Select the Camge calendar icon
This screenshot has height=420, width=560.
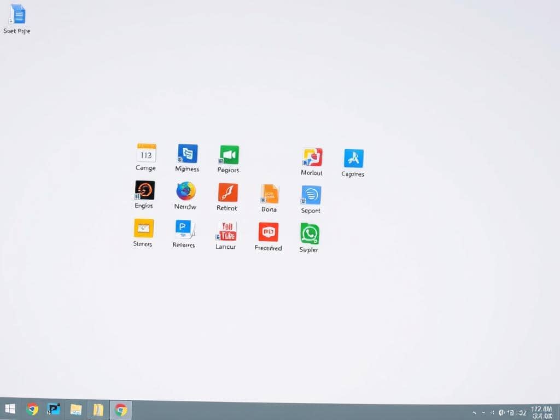click(147, 153)
